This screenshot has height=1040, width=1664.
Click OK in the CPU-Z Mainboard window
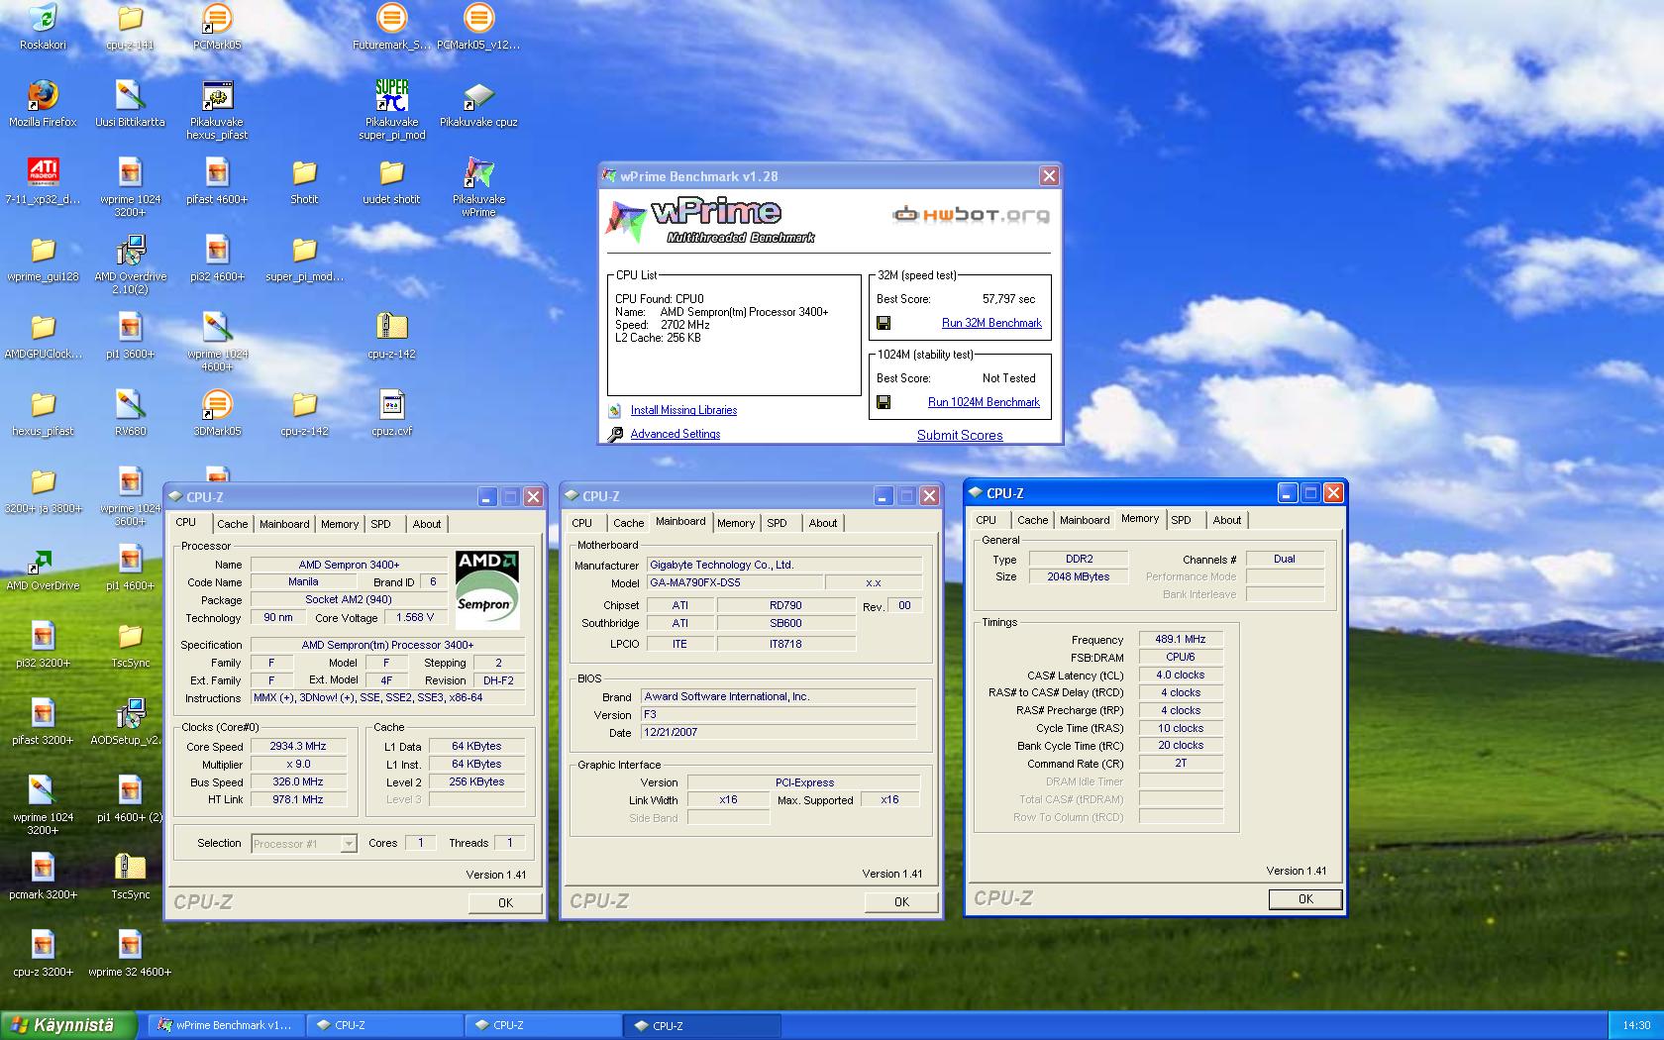tap(901, 901)
